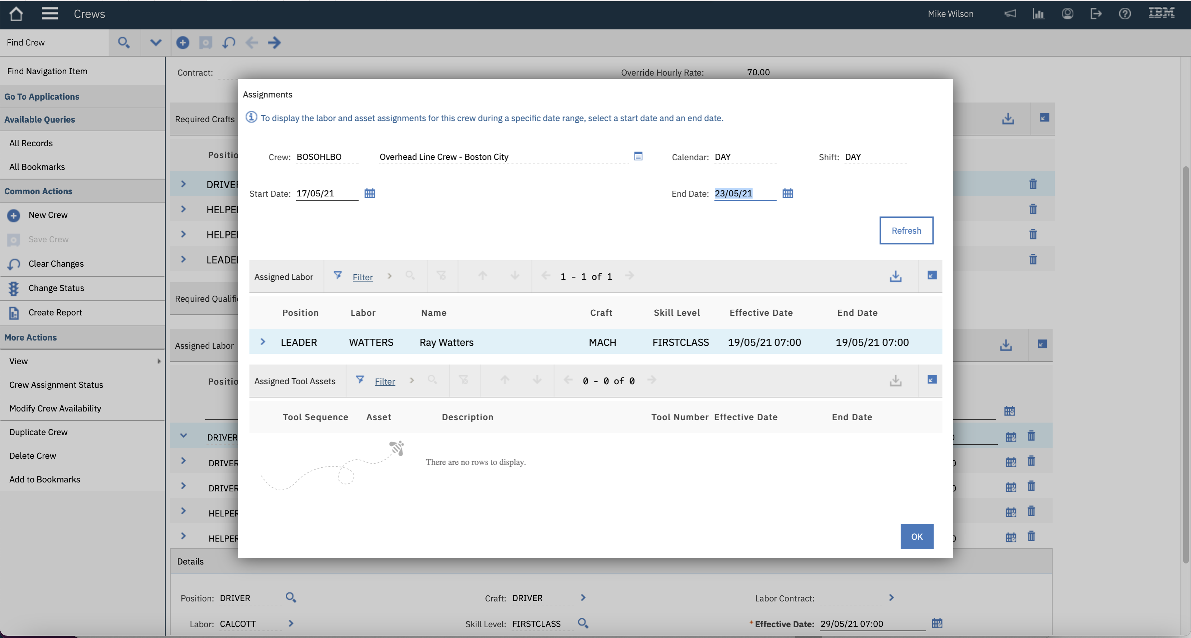Screen dimensions: 1191x638
Task: Delete the DRIVER required craft row
Action: click(1033, 184)
